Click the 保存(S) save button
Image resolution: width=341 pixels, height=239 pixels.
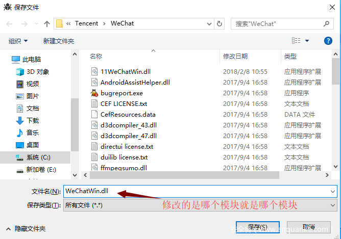click(x=258, y=227)
